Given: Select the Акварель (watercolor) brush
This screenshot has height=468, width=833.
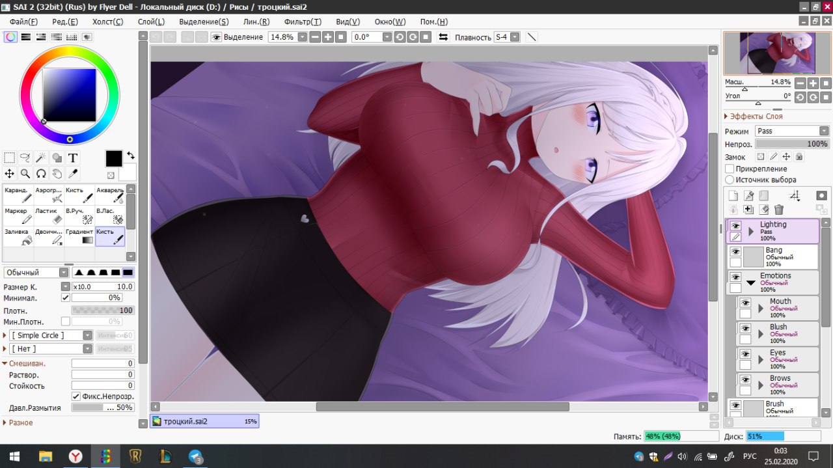Looking at the screenshot, I should click(x=110, y=195).
